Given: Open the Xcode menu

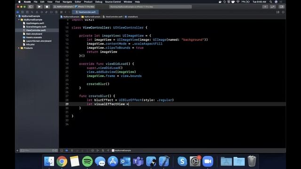Looking at the screenshot, I should coord(27,2).
